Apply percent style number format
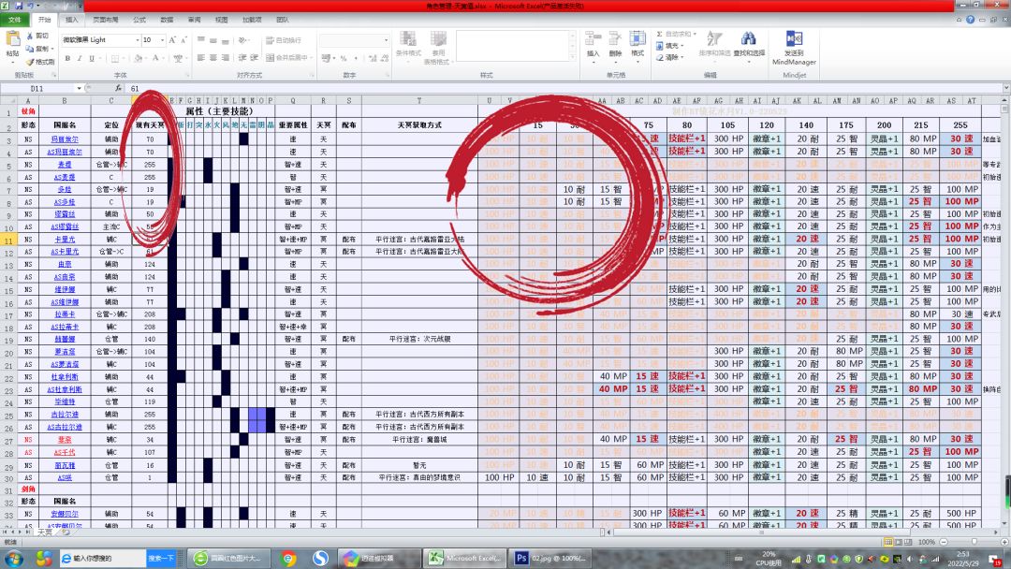Screen dimensions: 1011x569 coord(344,58)
